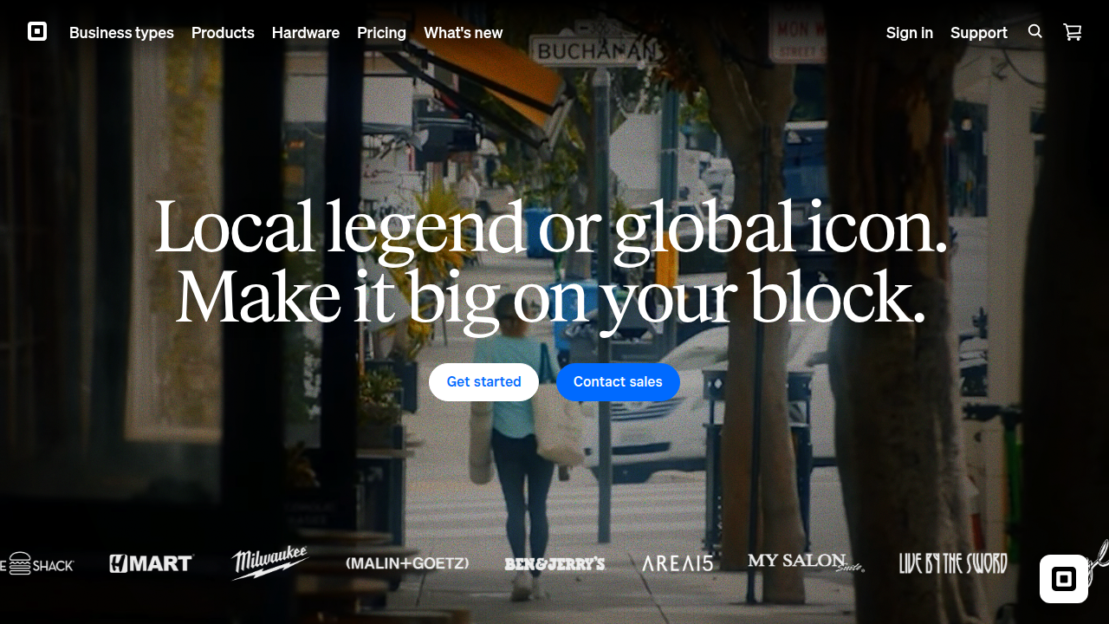Open the Hardware menu
The width and height of the screenshot is (1109, 624).
[306, 33]
